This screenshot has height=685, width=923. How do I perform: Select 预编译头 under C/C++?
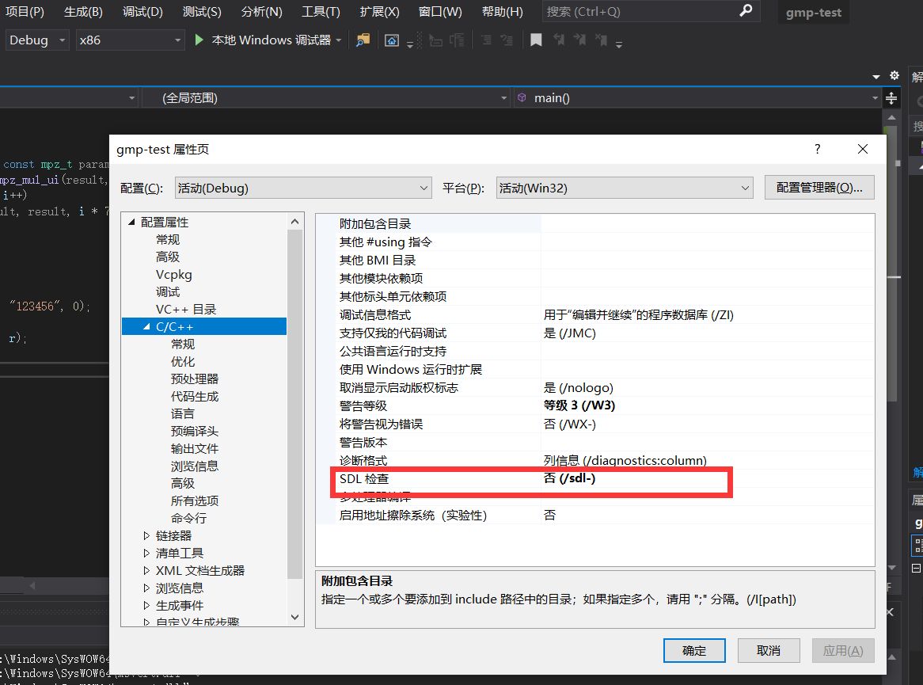[195, 431]
